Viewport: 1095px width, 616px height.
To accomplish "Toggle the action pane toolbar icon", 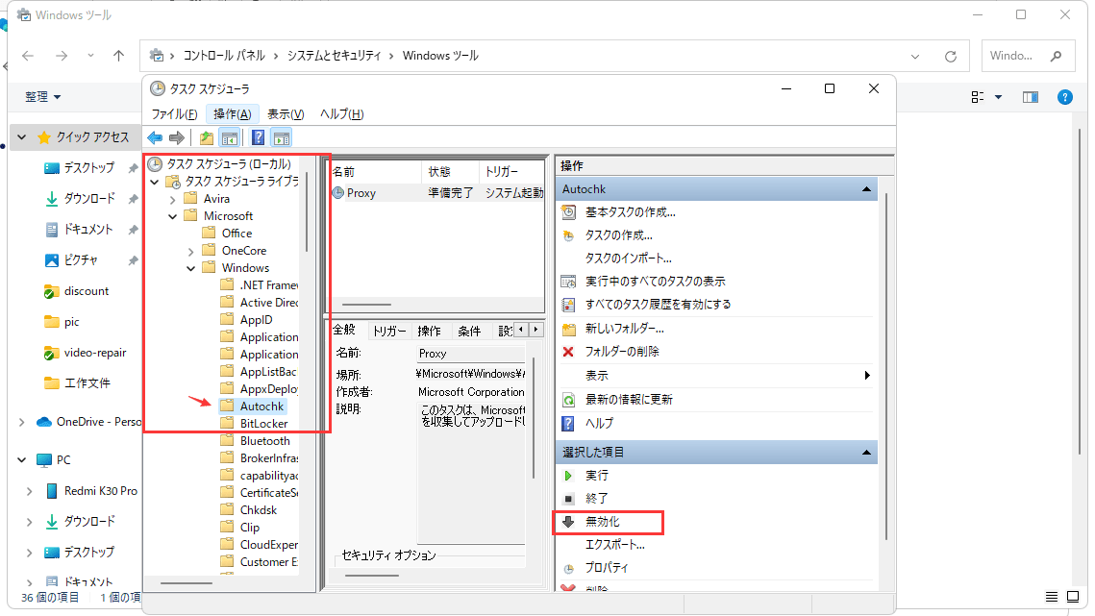I will coord(281,137).
